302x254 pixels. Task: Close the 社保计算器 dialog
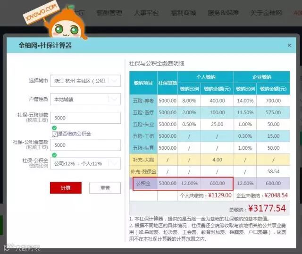click(289, 45)
